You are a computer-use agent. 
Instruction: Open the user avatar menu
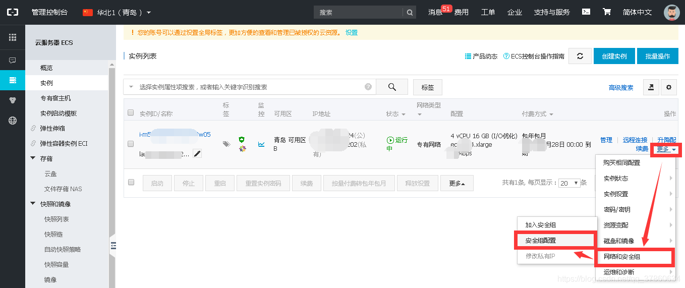coord(671,13)
